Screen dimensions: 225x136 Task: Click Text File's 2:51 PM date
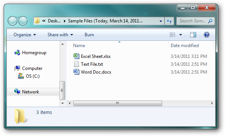point(189,64)
